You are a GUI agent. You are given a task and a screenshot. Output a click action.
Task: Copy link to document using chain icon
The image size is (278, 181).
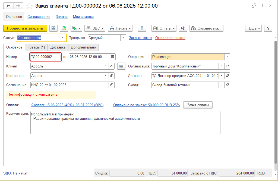[x=254, y=6]
